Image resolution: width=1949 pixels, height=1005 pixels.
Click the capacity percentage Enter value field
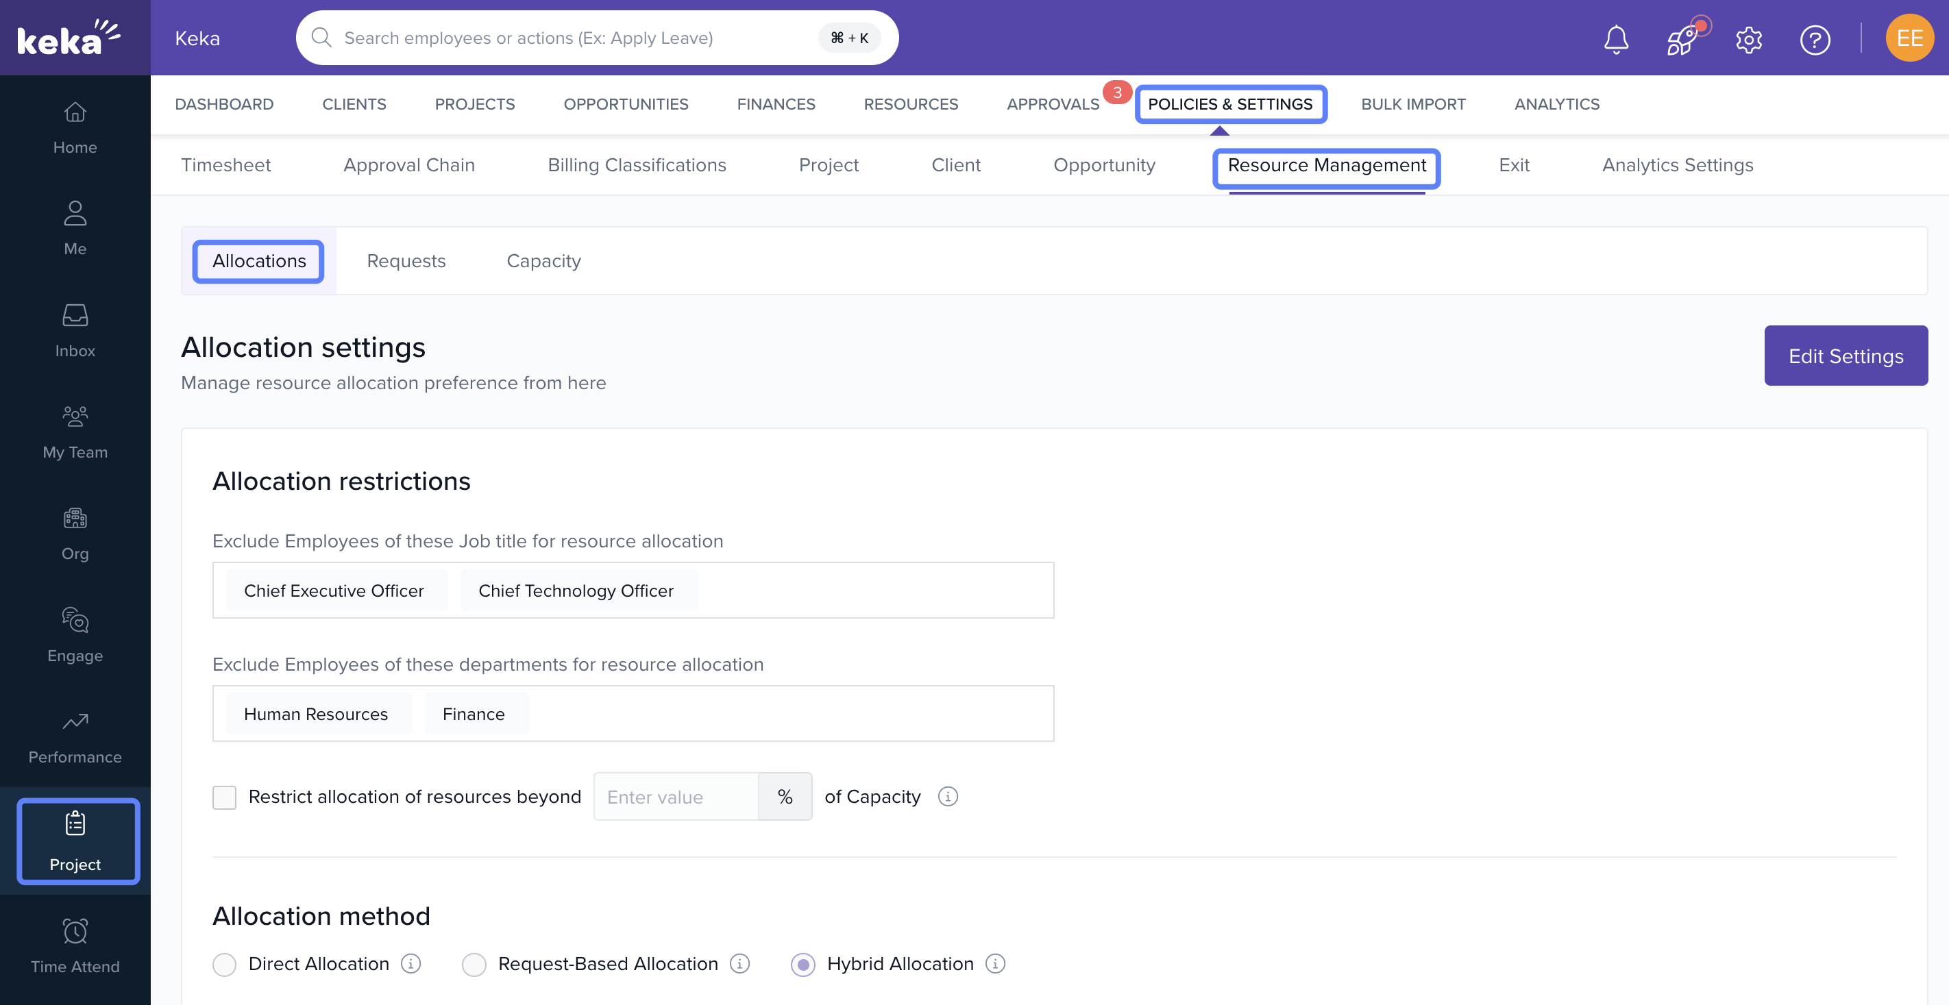(676, 796)
